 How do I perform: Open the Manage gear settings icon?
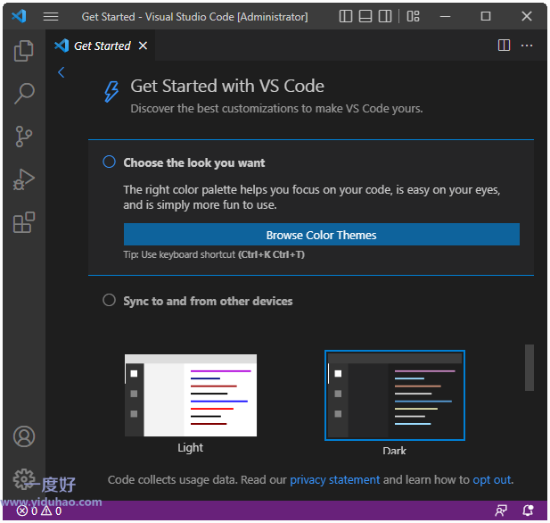[24, 479]
